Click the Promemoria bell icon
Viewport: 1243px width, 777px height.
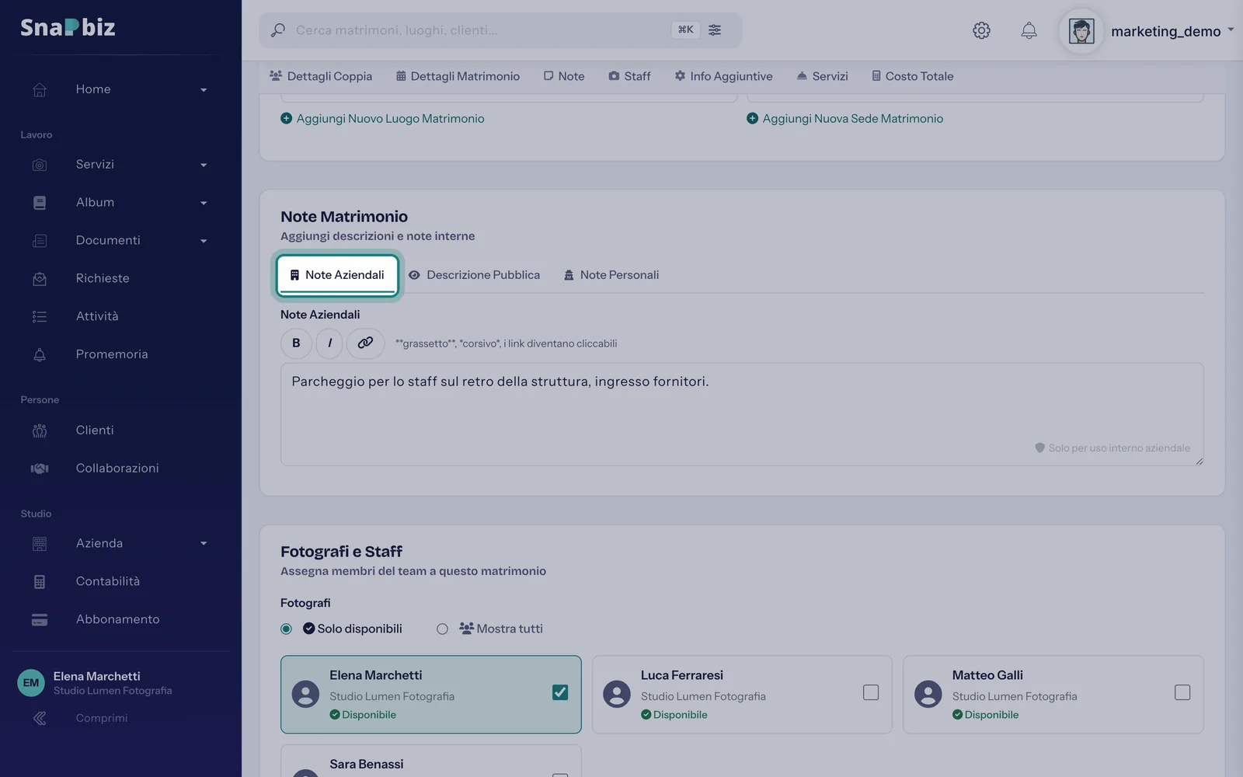tap(40, 354)
